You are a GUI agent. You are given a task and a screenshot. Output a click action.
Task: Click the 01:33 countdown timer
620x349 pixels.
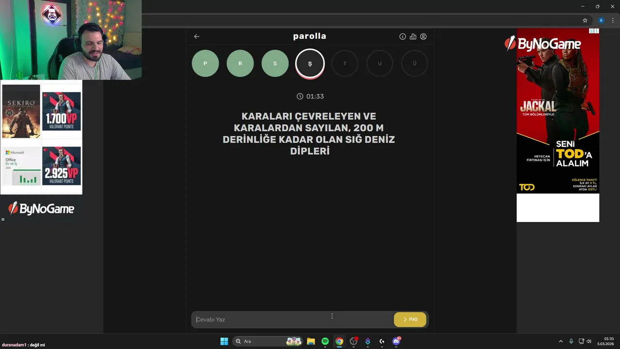[310, 96]
